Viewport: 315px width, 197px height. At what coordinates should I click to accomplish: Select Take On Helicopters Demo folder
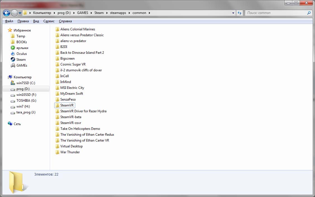[x=78, y=129]
